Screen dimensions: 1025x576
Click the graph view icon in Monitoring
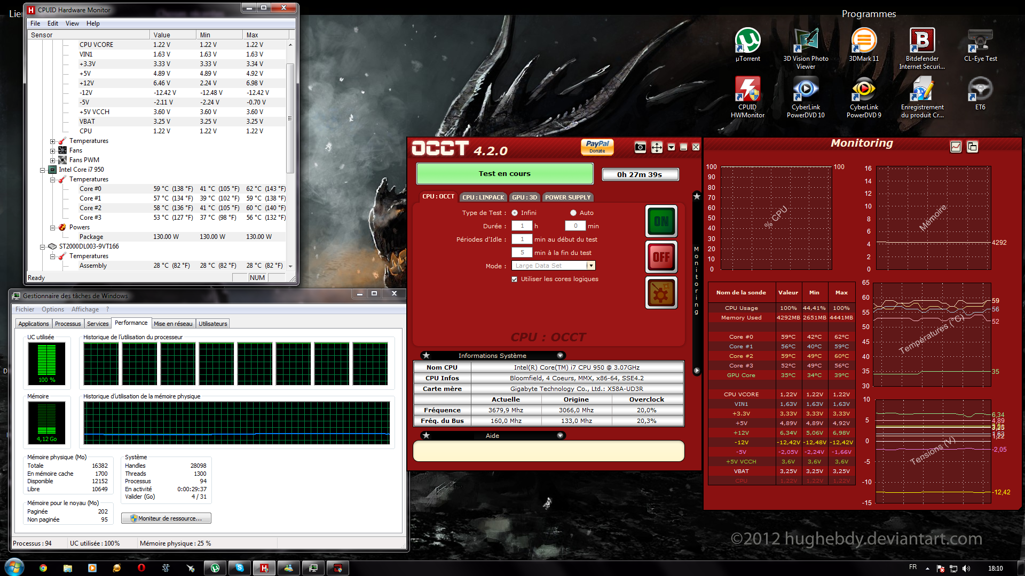point(956,147)
